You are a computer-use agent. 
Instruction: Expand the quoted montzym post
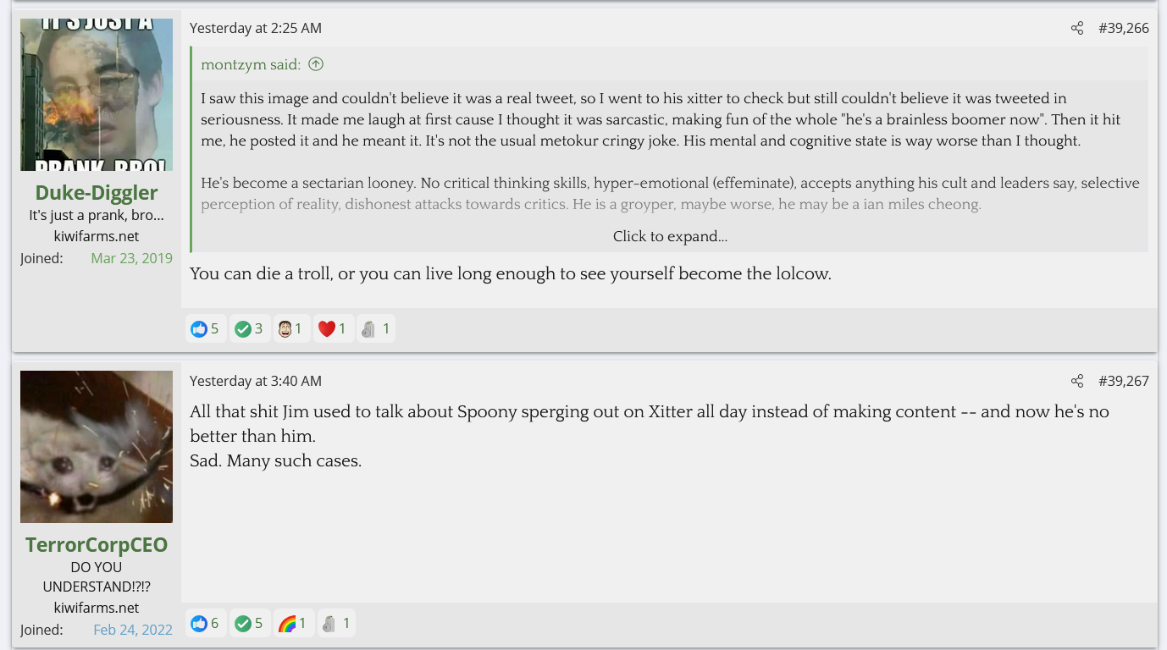670,237
